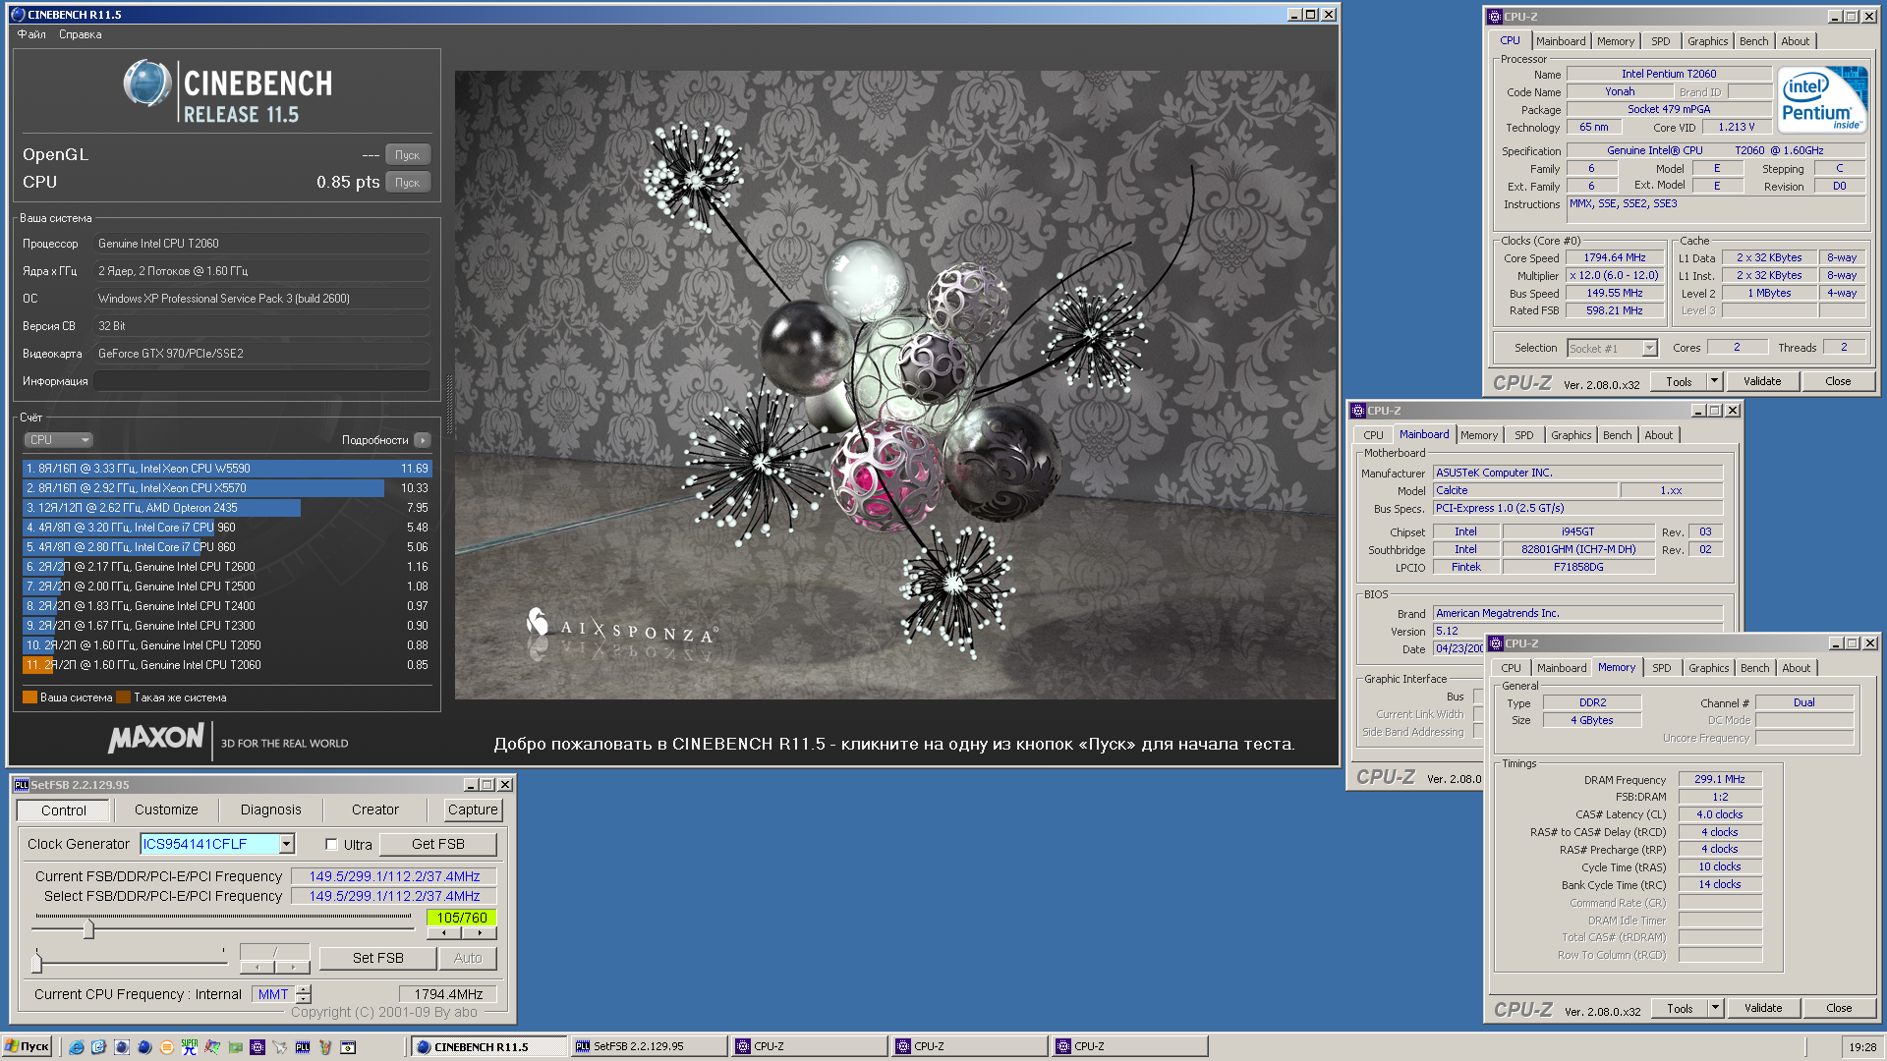Image resolution: width=1887 pixels, height=1061 pixels.
Task: Decrease FSB step with left arrow under 105/760
Action: 444,933
